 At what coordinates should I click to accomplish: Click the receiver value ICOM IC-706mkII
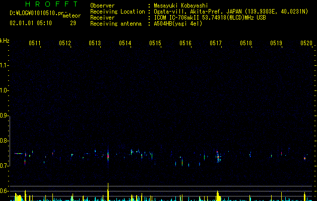pyautogui.click(x=177, y=18)
